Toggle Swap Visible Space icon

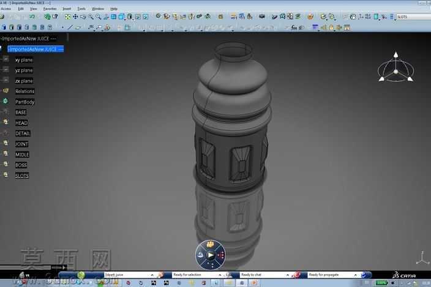146,17
